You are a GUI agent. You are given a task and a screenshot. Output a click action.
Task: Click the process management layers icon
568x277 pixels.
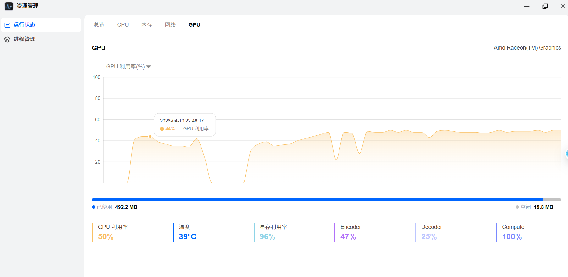pos(7,40)
